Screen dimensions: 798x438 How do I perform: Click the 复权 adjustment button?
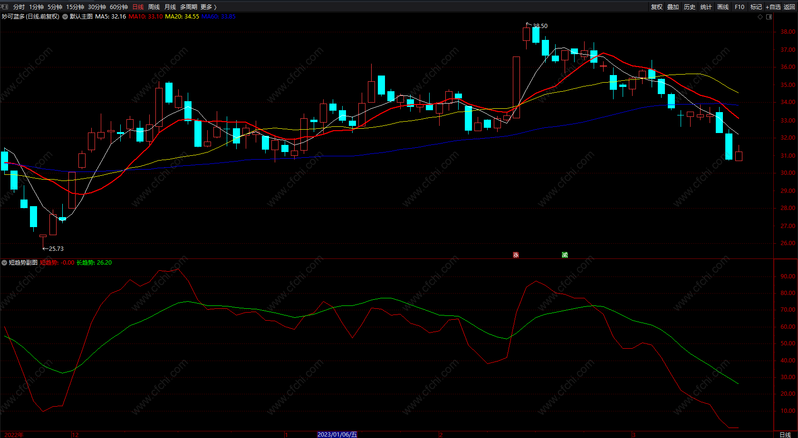[x=657, y=7]
